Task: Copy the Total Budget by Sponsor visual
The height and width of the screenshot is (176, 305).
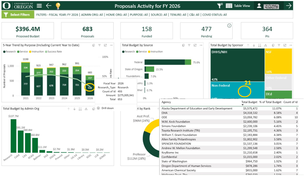Action: (273, 45)
